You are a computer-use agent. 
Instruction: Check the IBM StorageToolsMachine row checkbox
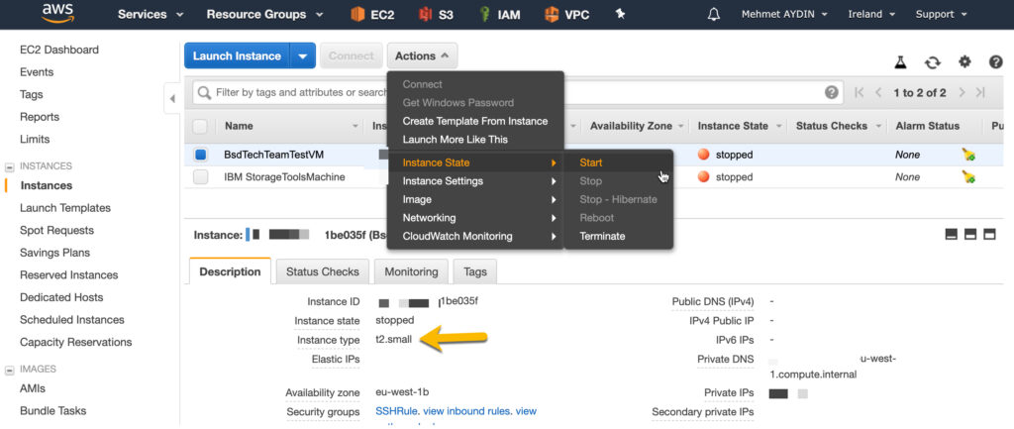coord(200,176)
